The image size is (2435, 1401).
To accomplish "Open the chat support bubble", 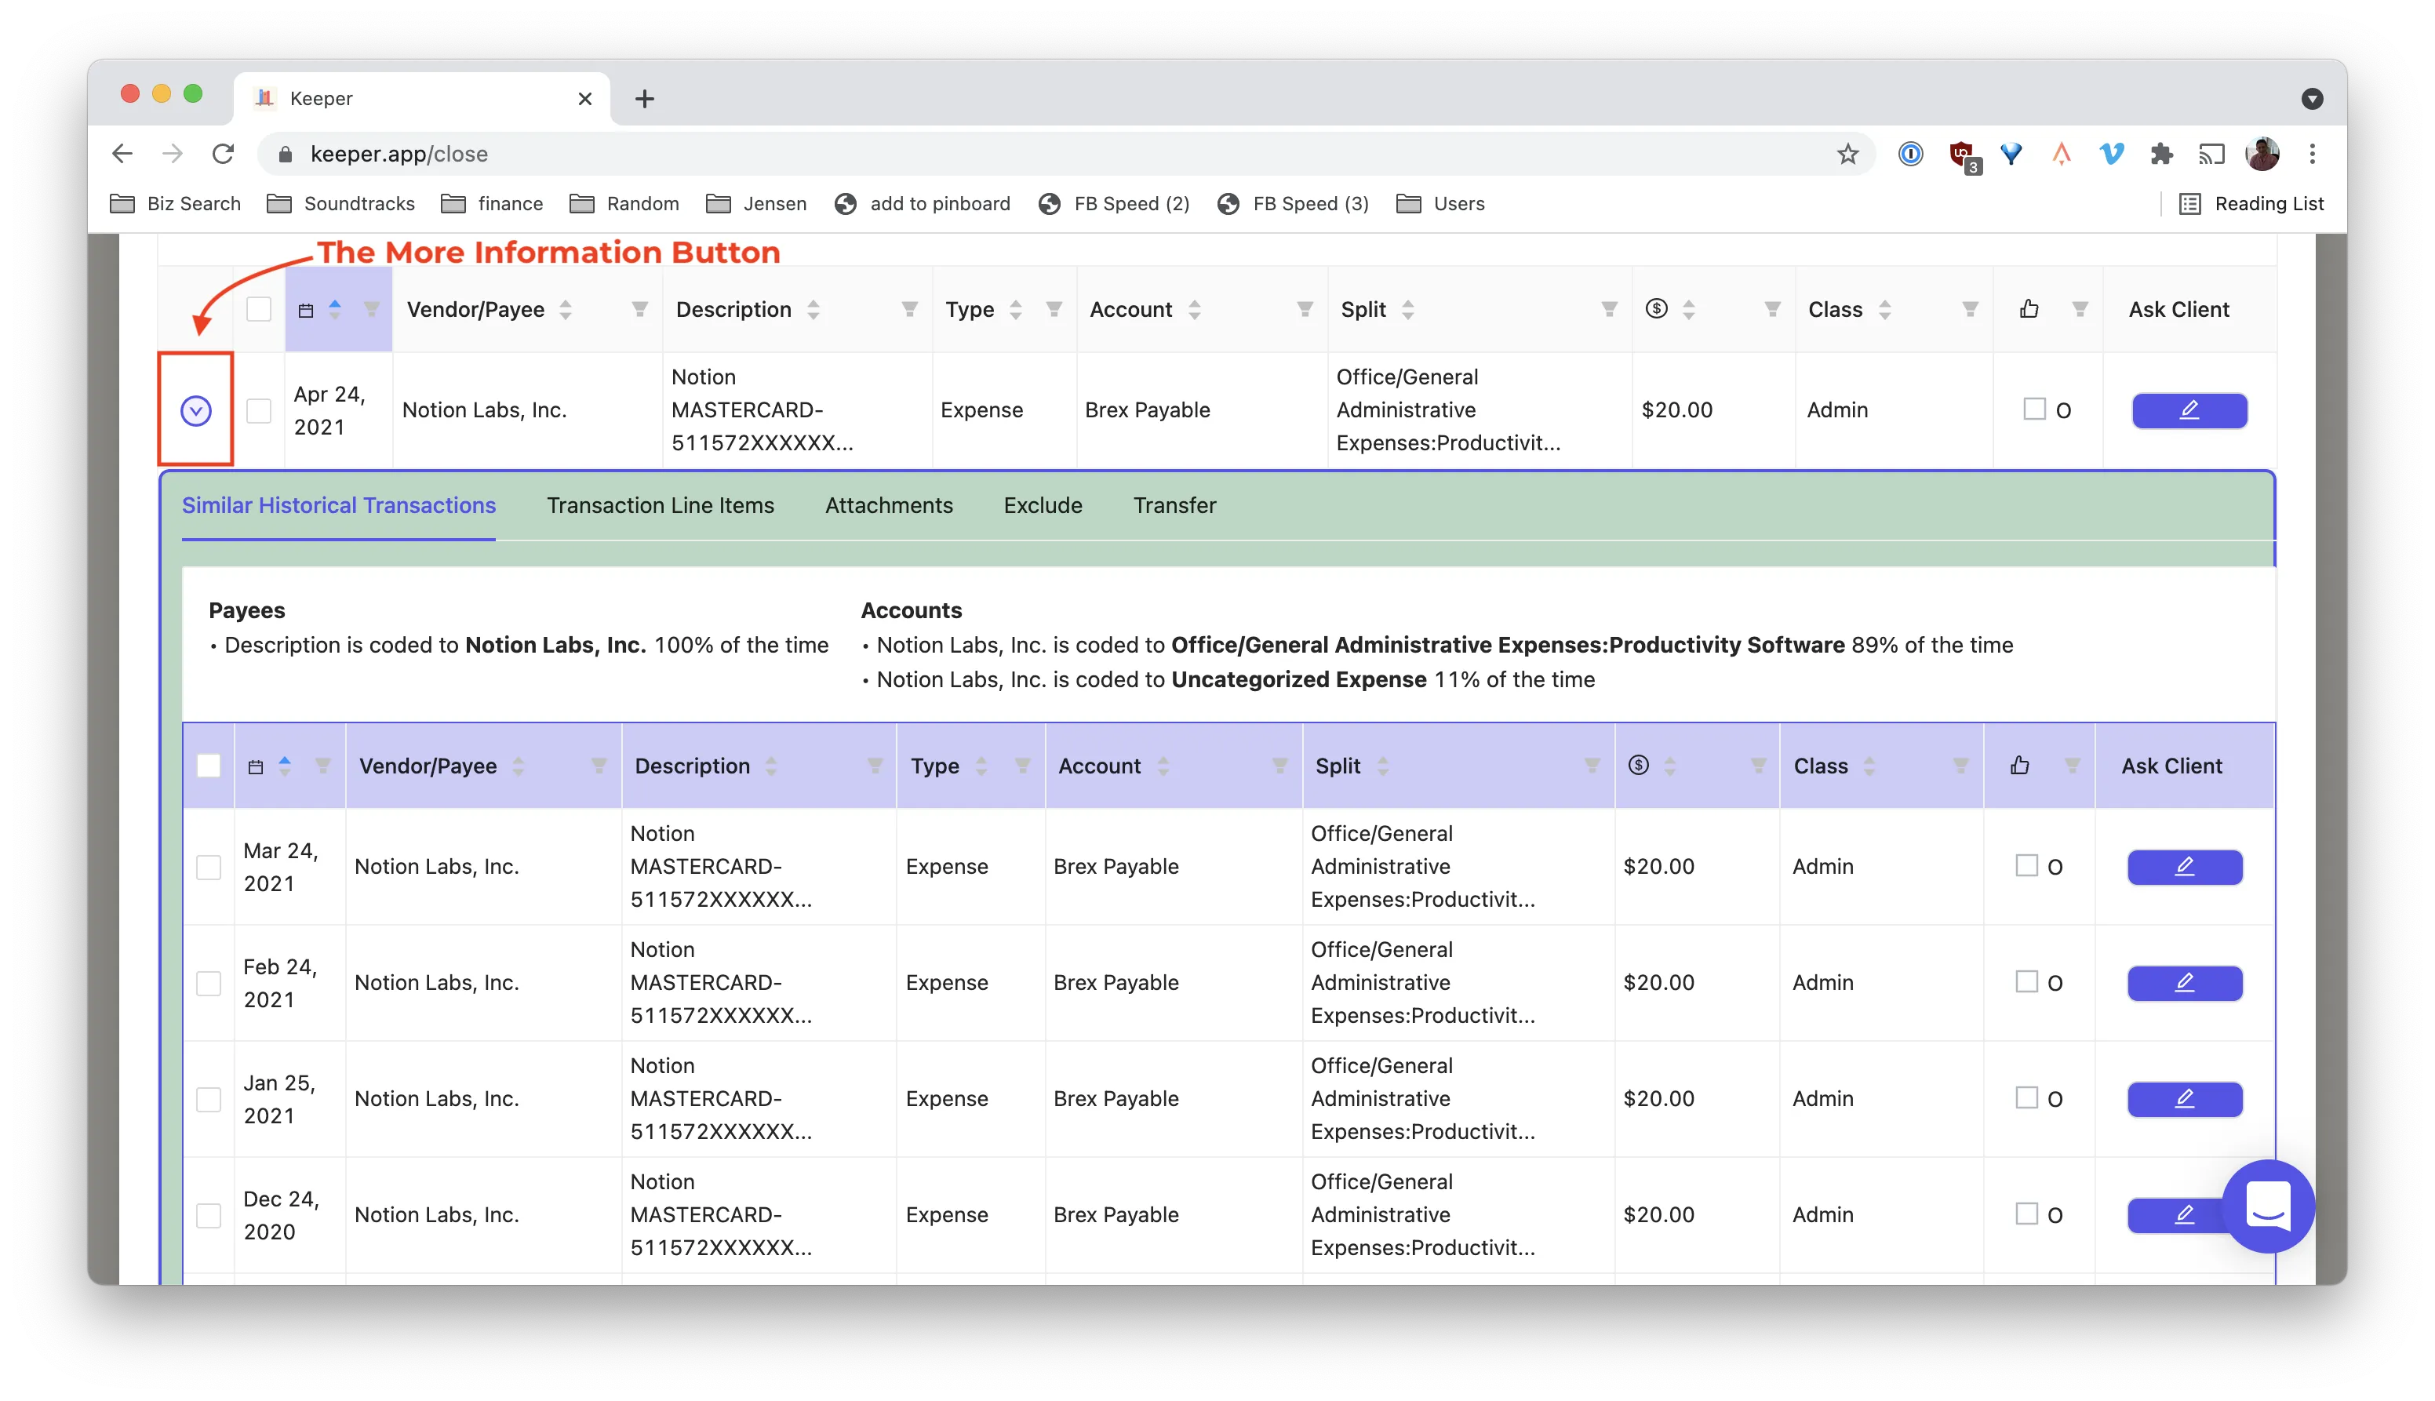I will 2269,1206.
